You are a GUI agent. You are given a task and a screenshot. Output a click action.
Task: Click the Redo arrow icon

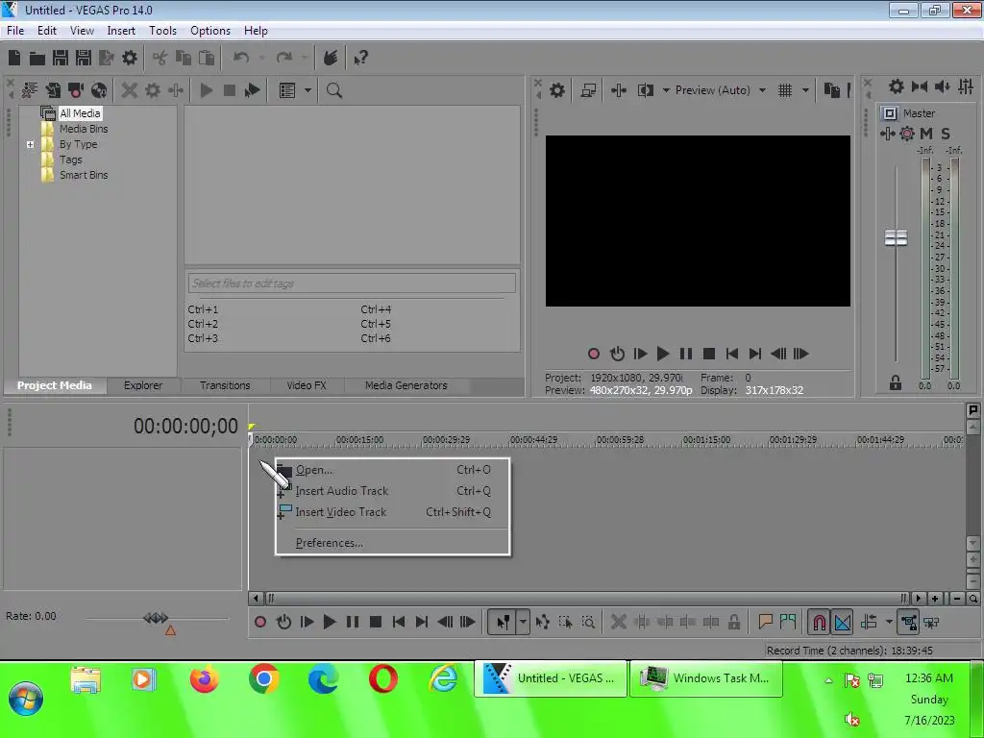(284, 59)
